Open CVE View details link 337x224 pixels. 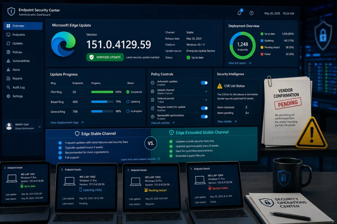[227, 121]
